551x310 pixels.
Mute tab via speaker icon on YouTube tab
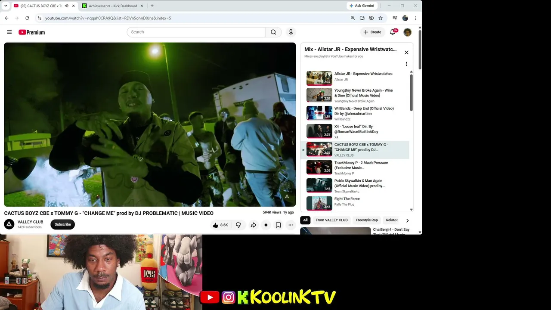(66, 6)
